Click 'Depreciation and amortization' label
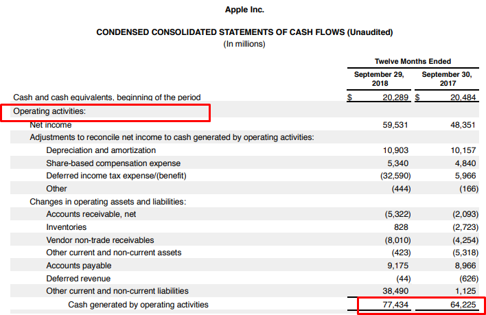Viewport: 486px width, 315px height. [x=101, y=150]
